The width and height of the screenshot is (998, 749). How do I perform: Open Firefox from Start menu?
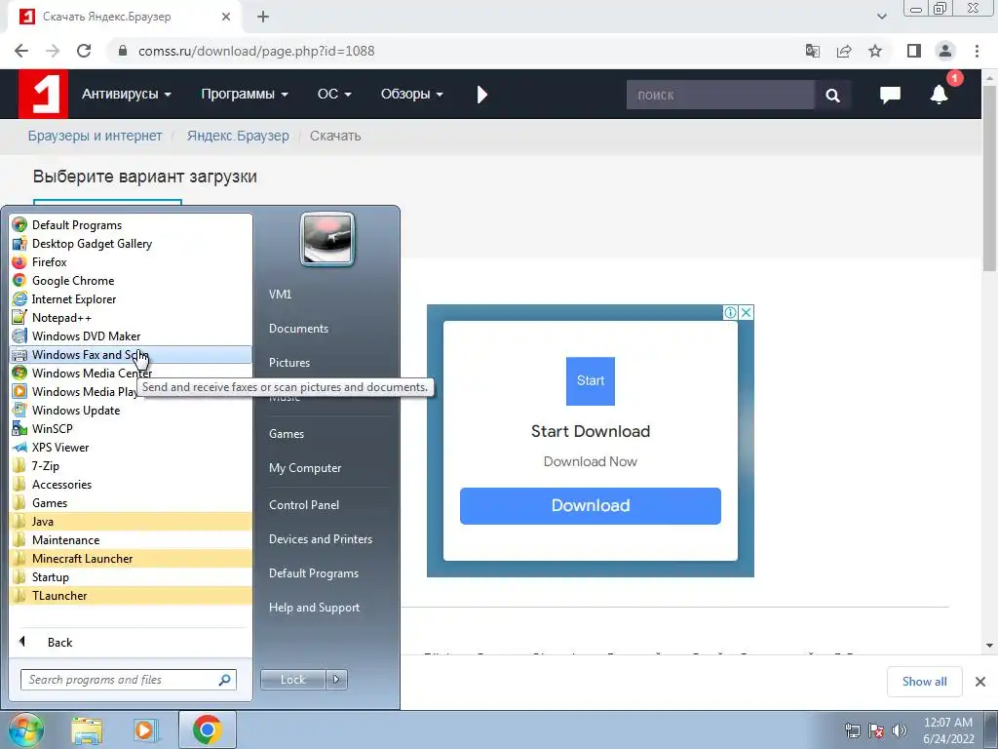pyautogui.click(x=132, y=261)
